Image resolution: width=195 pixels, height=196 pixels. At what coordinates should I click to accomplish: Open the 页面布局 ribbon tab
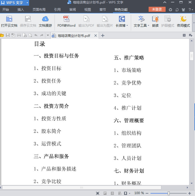click(x=39, y=10)
